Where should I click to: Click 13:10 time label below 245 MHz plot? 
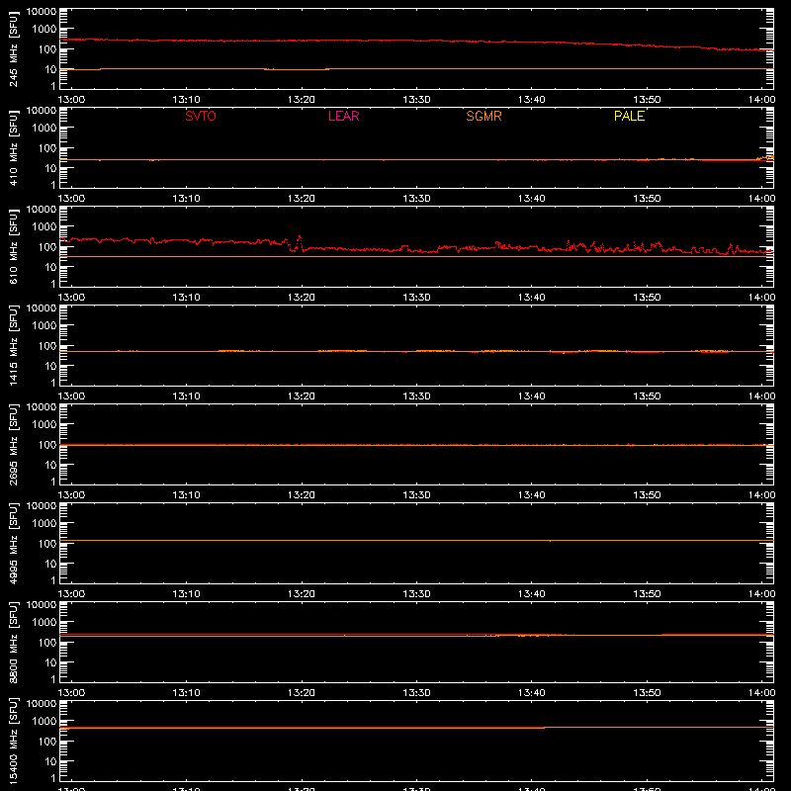(x=186, y=100)
